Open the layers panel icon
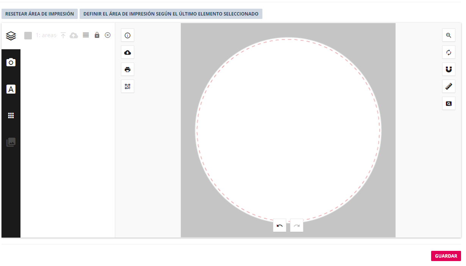The image size is (466, 266). tap(11, 36)
